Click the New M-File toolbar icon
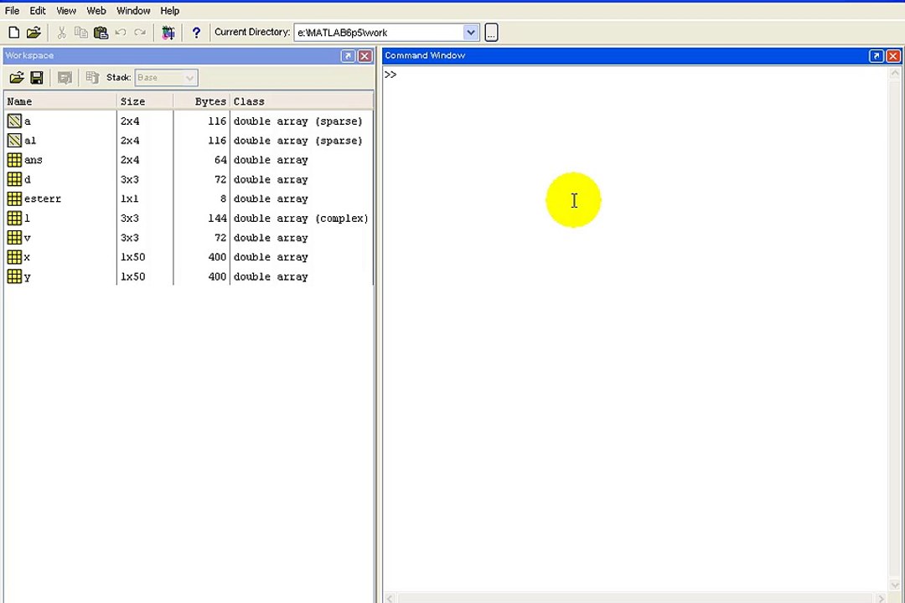The width and height of the screenshot is (905, 603). click(x=14, y=33)
